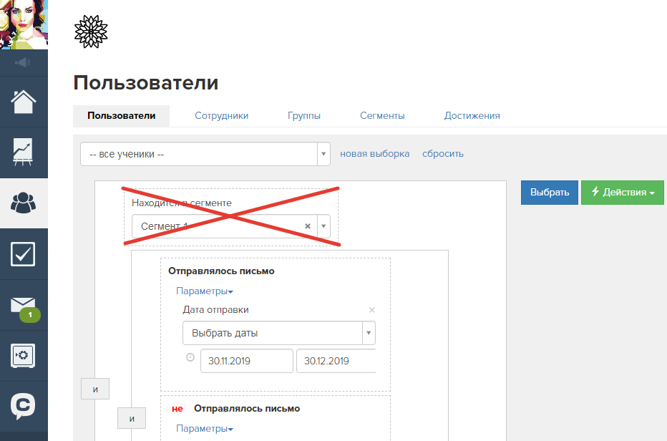The image size is (667, 441).
Task: Expand Параметры under first Отправлялось письмо
Action: (x=205, y=291)
